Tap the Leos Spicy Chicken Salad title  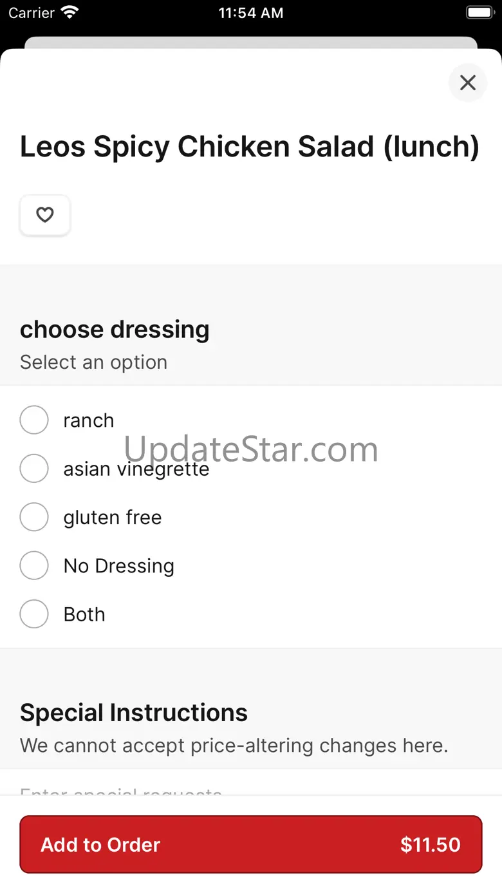(250, 147)
